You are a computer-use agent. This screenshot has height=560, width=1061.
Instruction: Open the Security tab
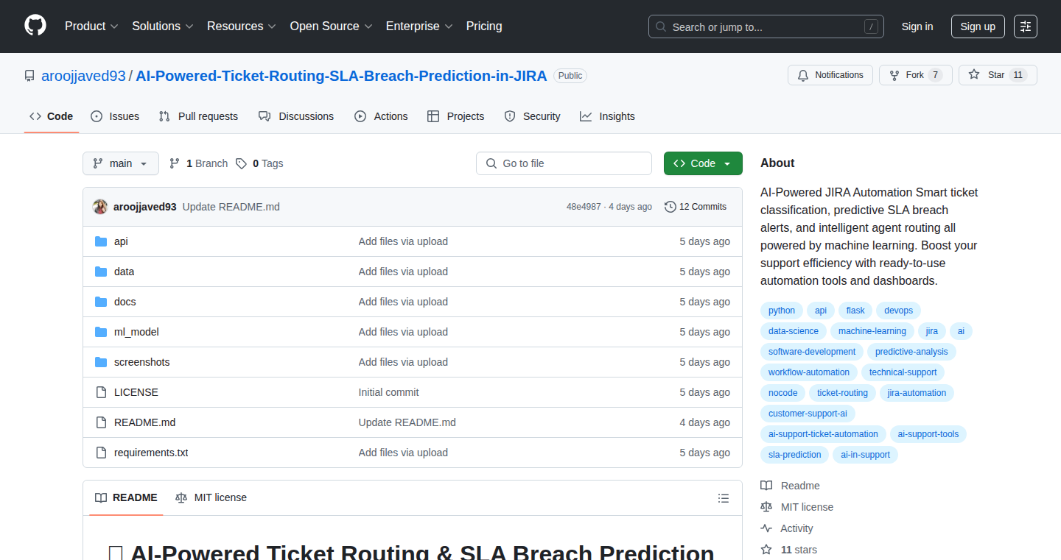(x=532, y=116)
